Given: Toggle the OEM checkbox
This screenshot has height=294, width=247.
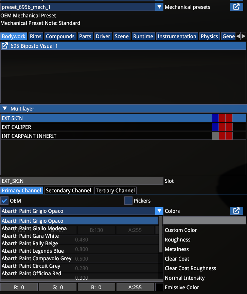Looking at the screenshot, I should [x=4, y=201].
